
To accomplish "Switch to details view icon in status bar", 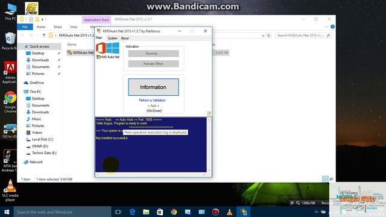I will coord(325,179).
